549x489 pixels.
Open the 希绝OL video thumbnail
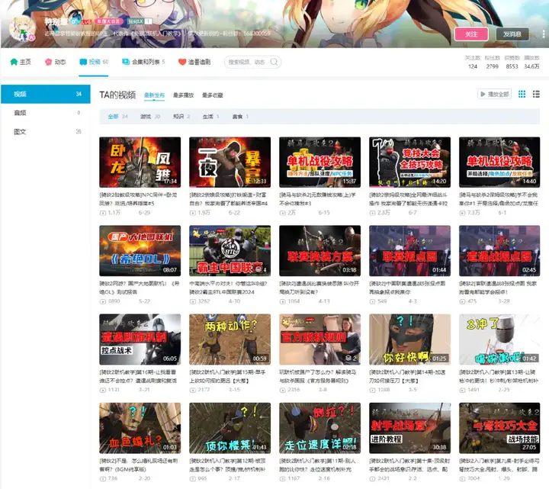[x=140, y=251]
